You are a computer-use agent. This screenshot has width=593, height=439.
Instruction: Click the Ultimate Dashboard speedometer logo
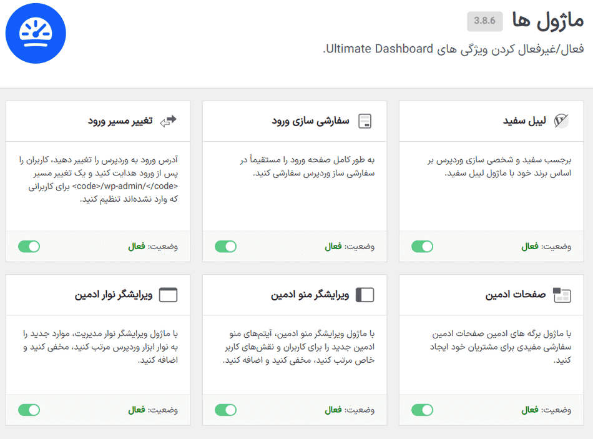point(36,33)
